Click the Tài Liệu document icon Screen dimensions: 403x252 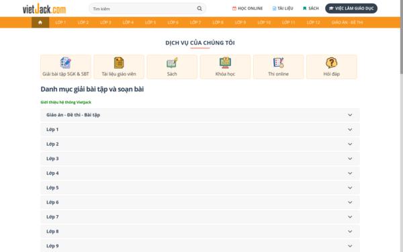(274, 9)
